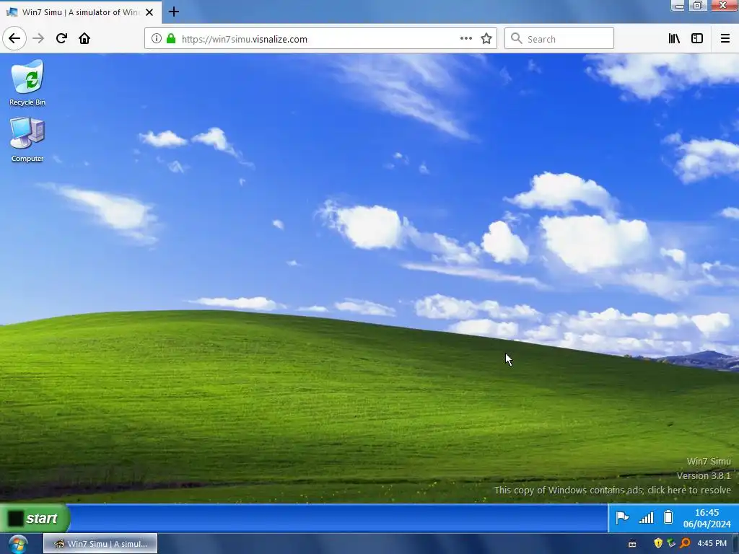Minimize the Firefox window
The width and height of the screenshot is (739, 554).
[x=678, y=6]
